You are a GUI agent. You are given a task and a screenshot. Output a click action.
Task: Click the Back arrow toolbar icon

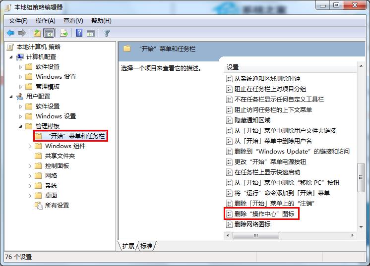[10, 33]
